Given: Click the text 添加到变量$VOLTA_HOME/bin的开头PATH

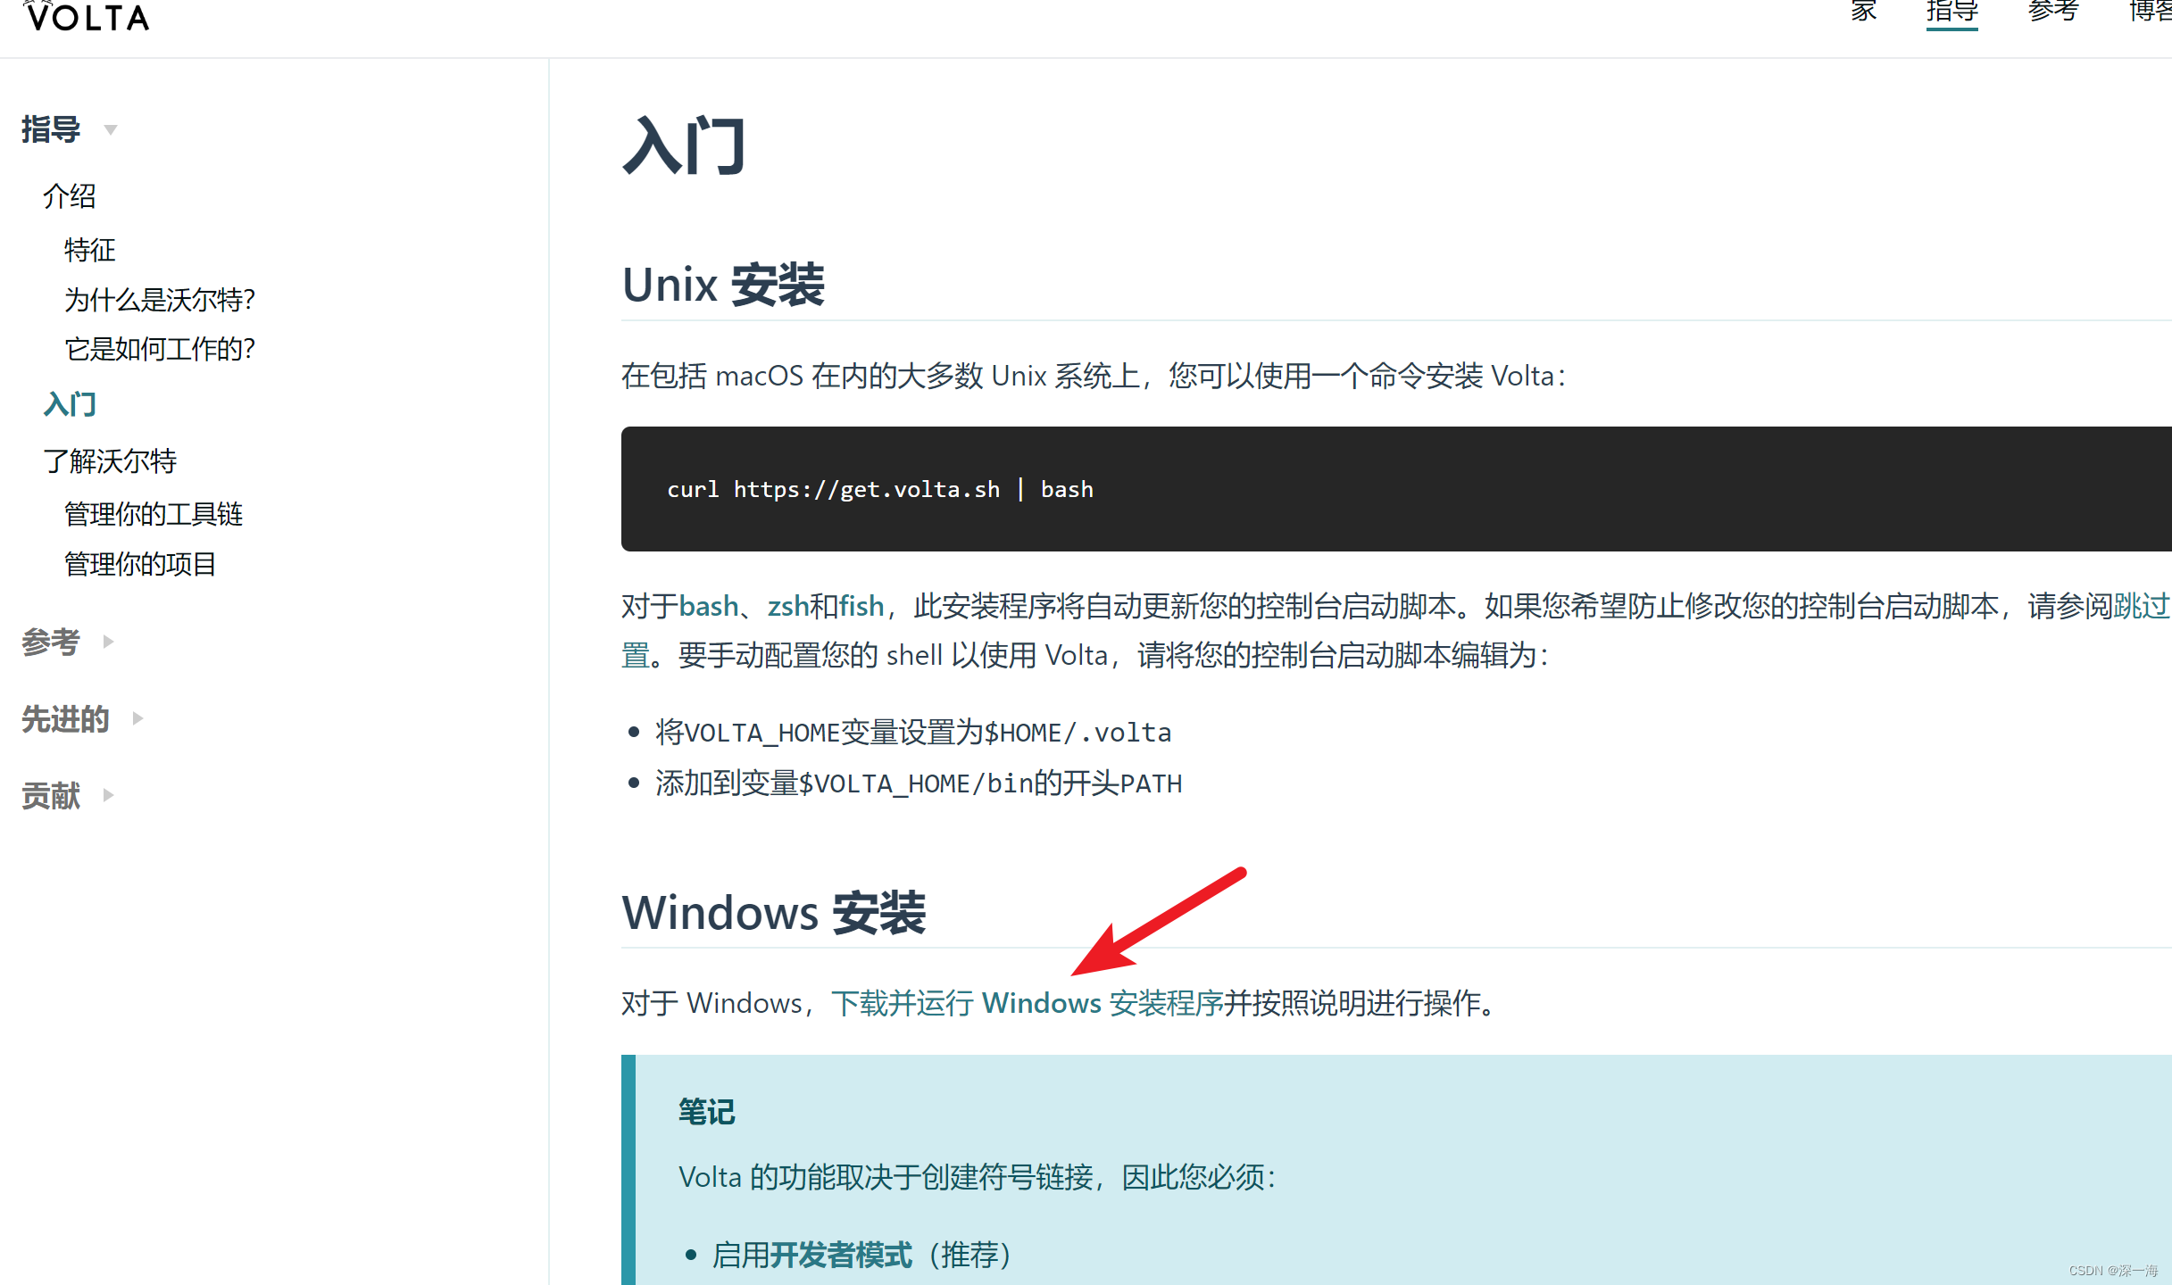Looking at the screenshot, I should point(919,783).
